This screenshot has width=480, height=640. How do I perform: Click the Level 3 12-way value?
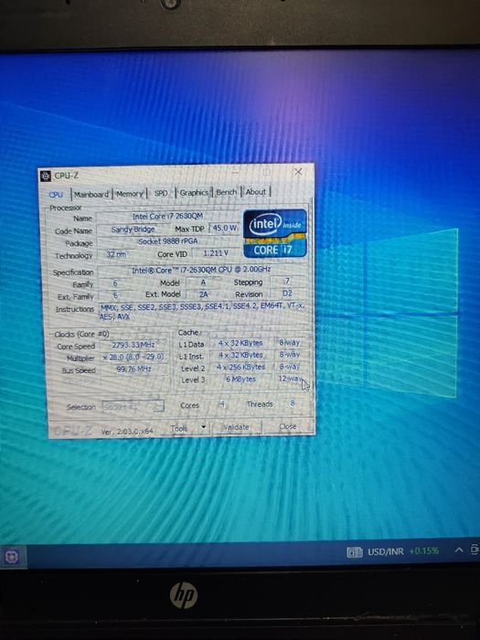290,379
